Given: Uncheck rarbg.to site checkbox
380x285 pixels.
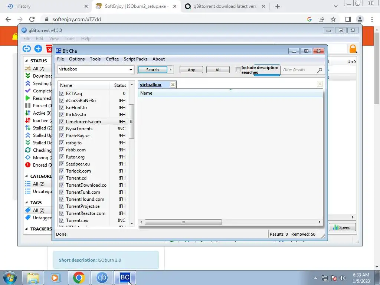Looking at the screenshot, I should 62,142.
